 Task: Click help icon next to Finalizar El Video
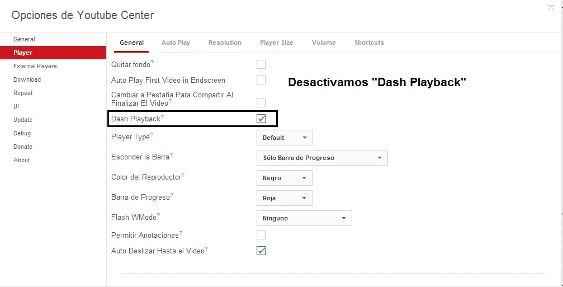tap(170, 101)
